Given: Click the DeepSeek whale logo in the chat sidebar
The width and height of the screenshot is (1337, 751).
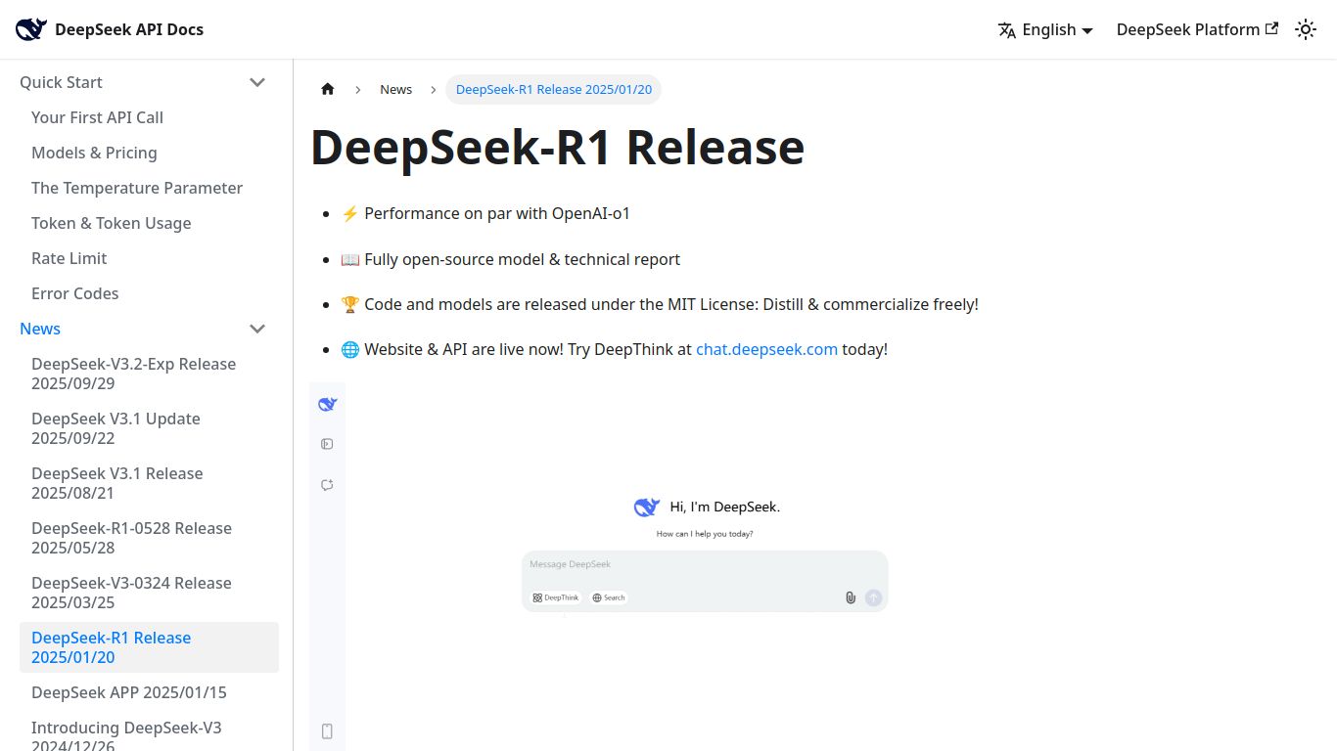Looking at the screenshot, I should [327, 403].
